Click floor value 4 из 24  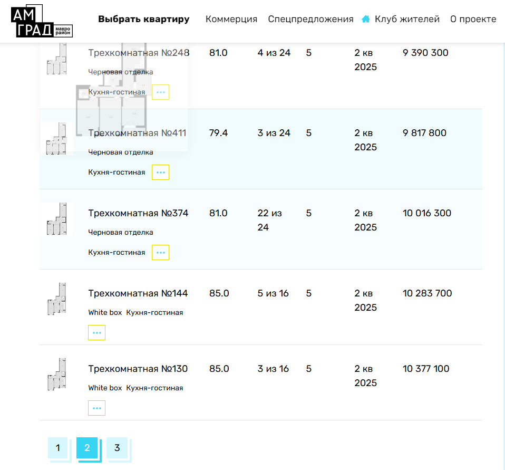point(274,53)
